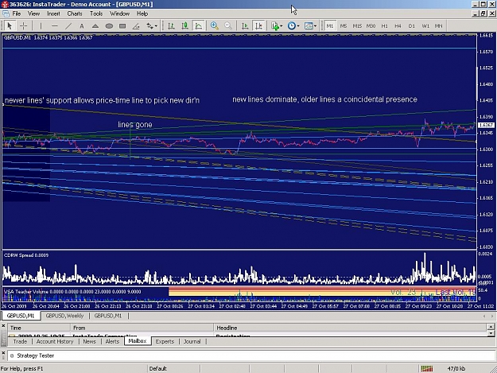Viewport: 497px width, 373px height.
Task: Click the zoom out magnifier icon
Action: [x=228, y=26]
